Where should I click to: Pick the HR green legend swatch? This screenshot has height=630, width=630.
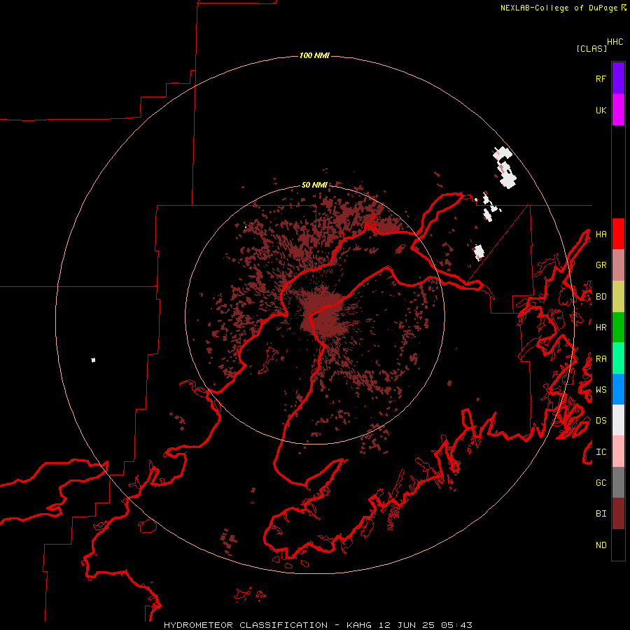618,328
